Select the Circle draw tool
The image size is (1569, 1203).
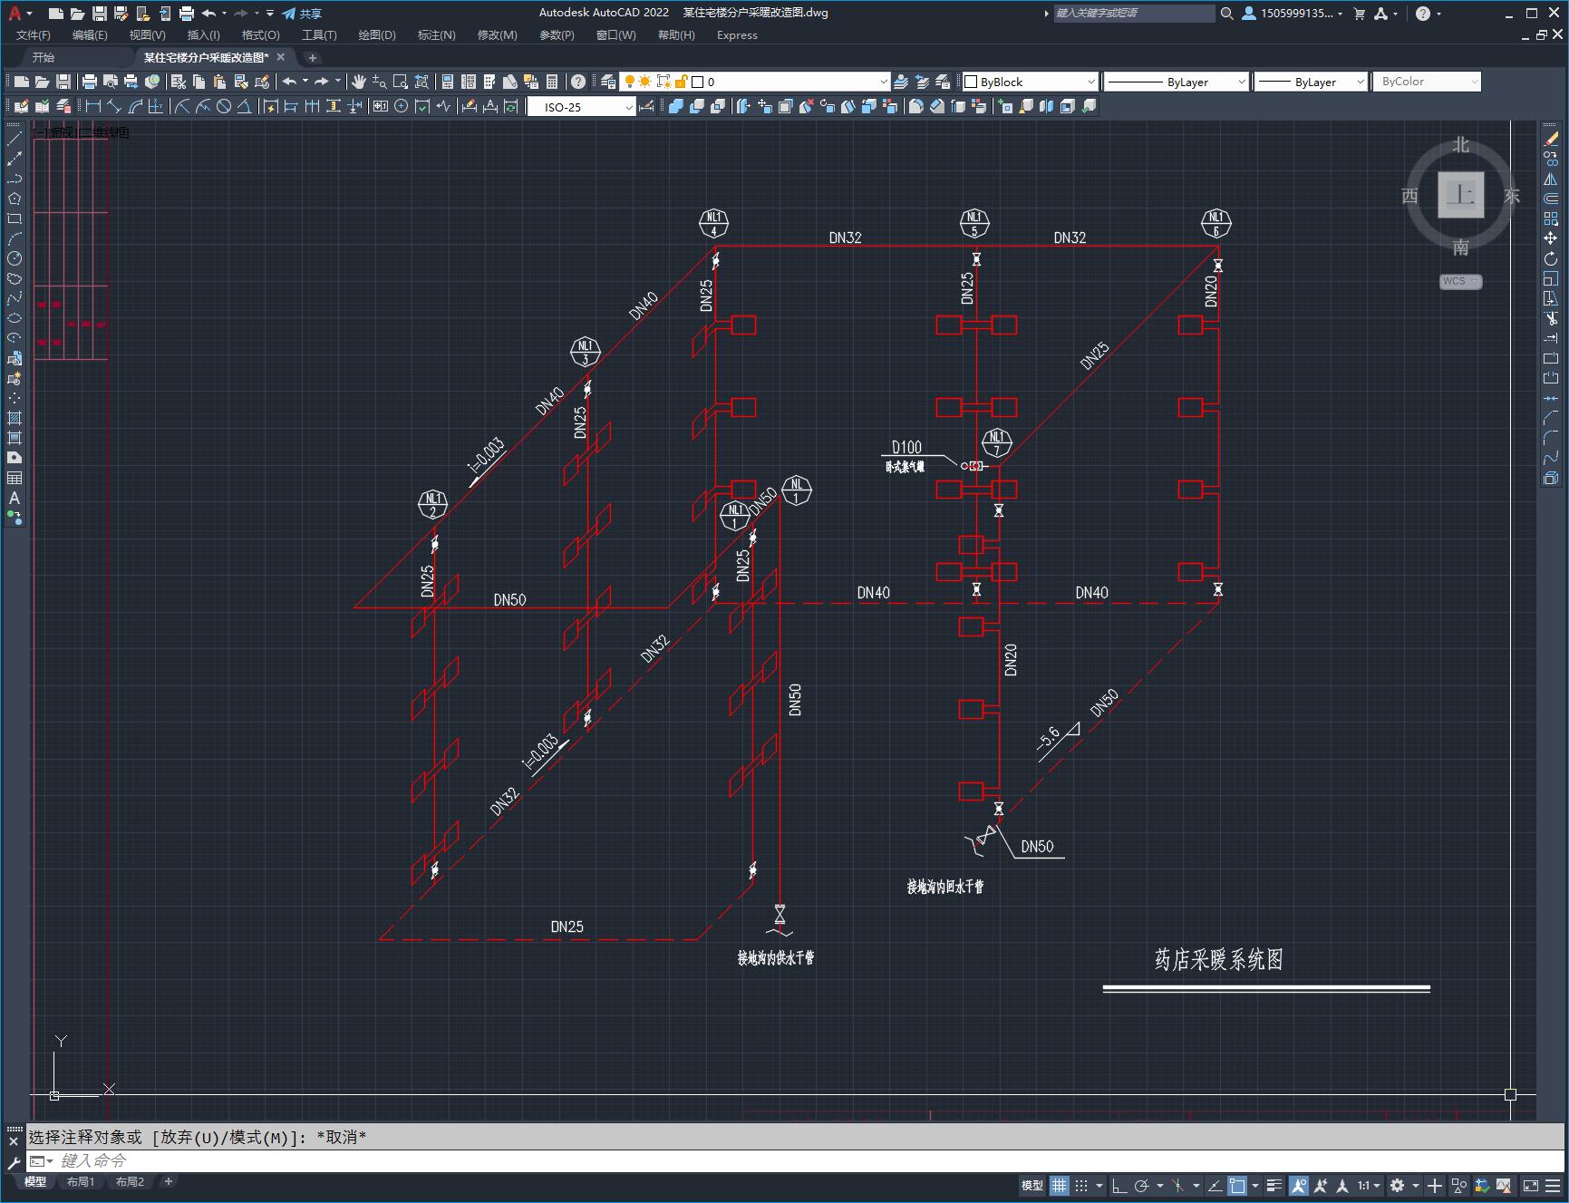click(x=15, y=258)
